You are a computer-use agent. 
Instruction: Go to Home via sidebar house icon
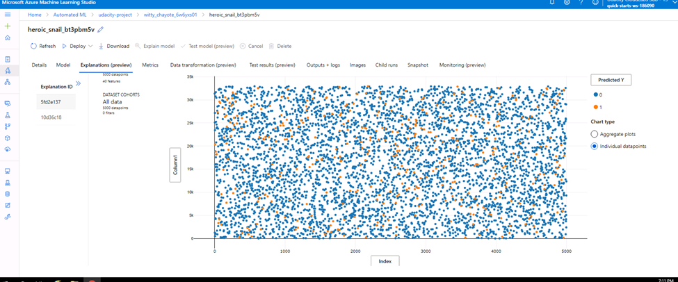[x=8, y=38]
